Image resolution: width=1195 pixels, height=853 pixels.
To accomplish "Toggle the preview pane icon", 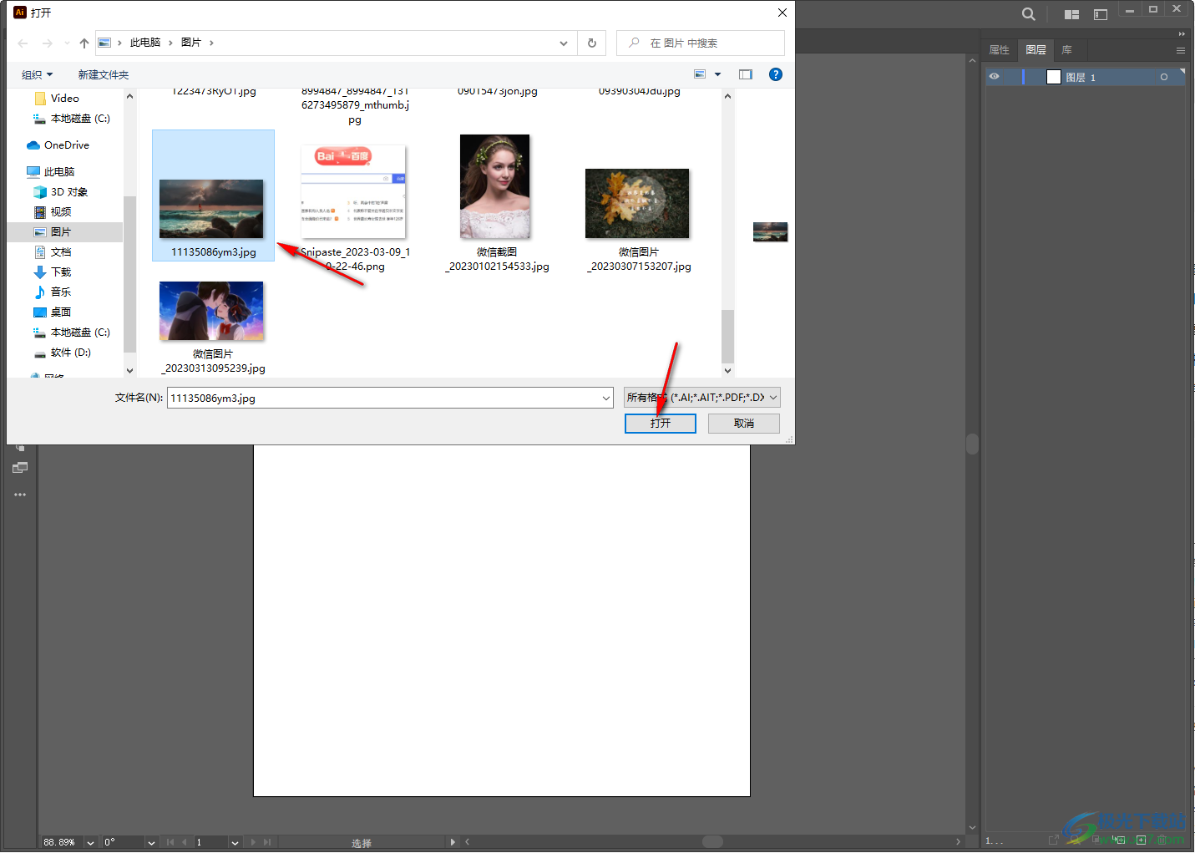I will tap(746, 74).
